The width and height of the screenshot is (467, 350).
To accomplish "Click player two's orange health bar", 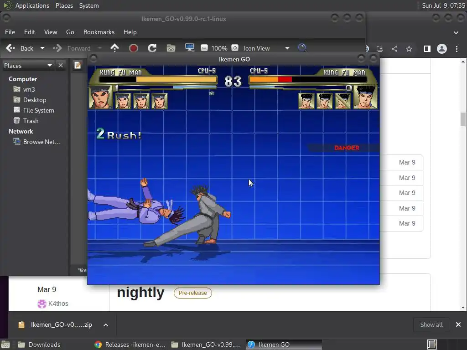I will 264,79.
